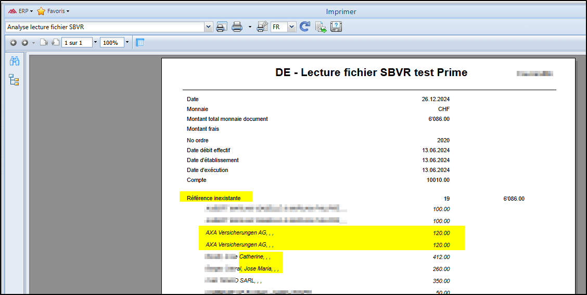The image size is (587, 295).
Task: Open the binoculars search panel
Action: 14,61
